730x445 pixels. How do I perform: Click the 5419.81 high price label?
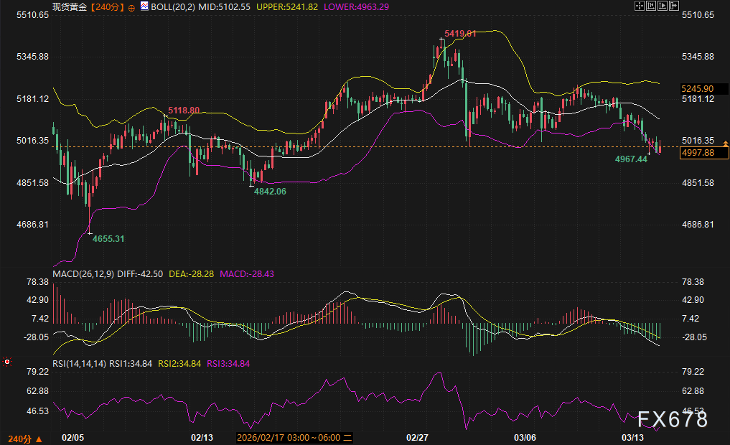[460, 34]
